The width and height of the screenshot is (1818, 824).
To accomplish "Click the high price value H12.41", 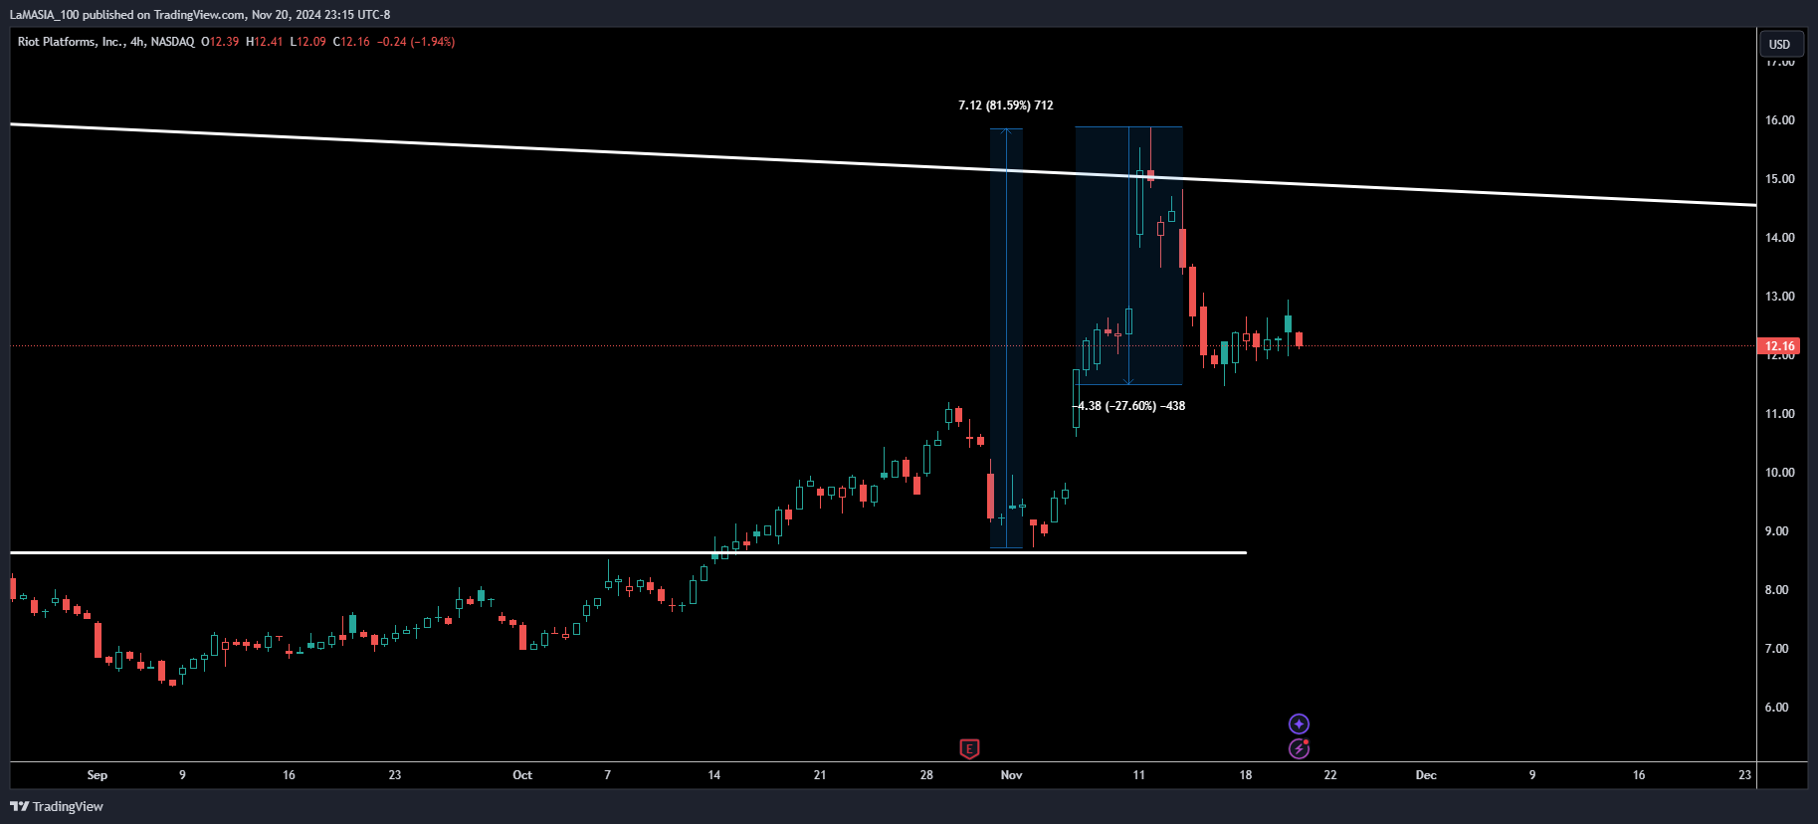I will click(265, 42).
